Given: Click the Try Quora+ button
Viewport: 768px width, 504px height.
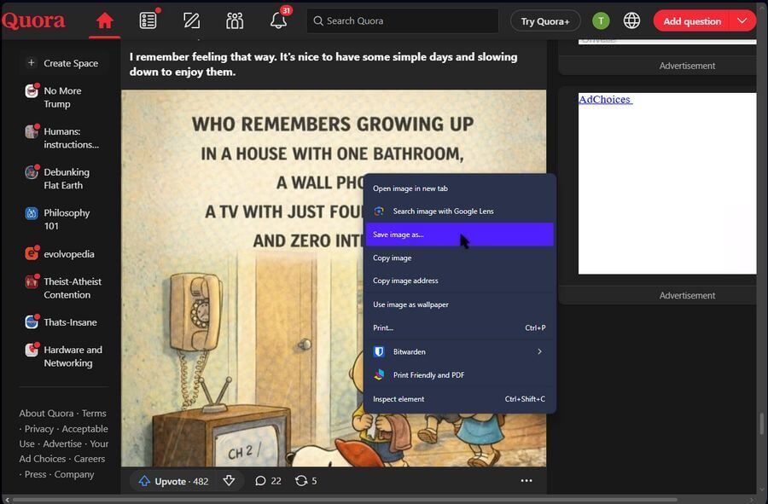Looking at the screenshot, I should coord(545,20).
